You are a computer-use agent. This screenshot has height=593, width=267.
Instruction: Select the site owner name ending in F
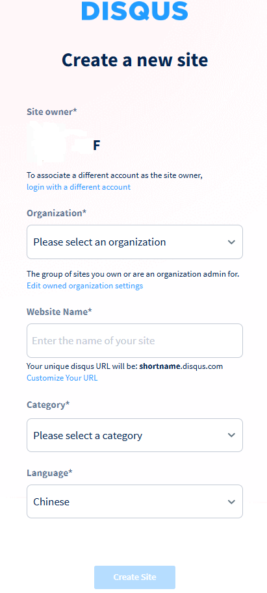coord(64,145)
